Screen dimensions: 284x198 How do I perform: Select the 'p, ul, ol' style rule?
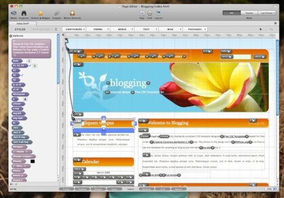(18, 85)
